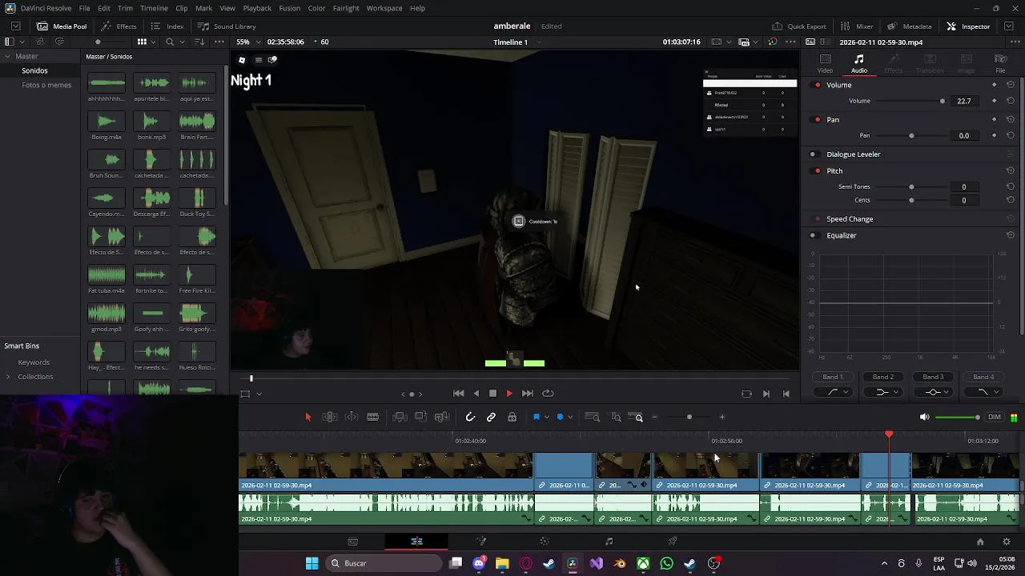Open the audio Mixer panel

857,26
